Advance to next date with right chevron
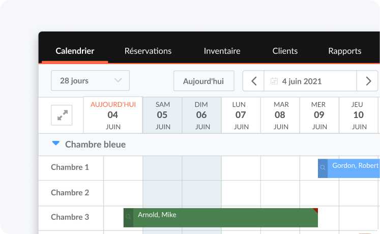The image size is (380, 234). click(367, 81)
